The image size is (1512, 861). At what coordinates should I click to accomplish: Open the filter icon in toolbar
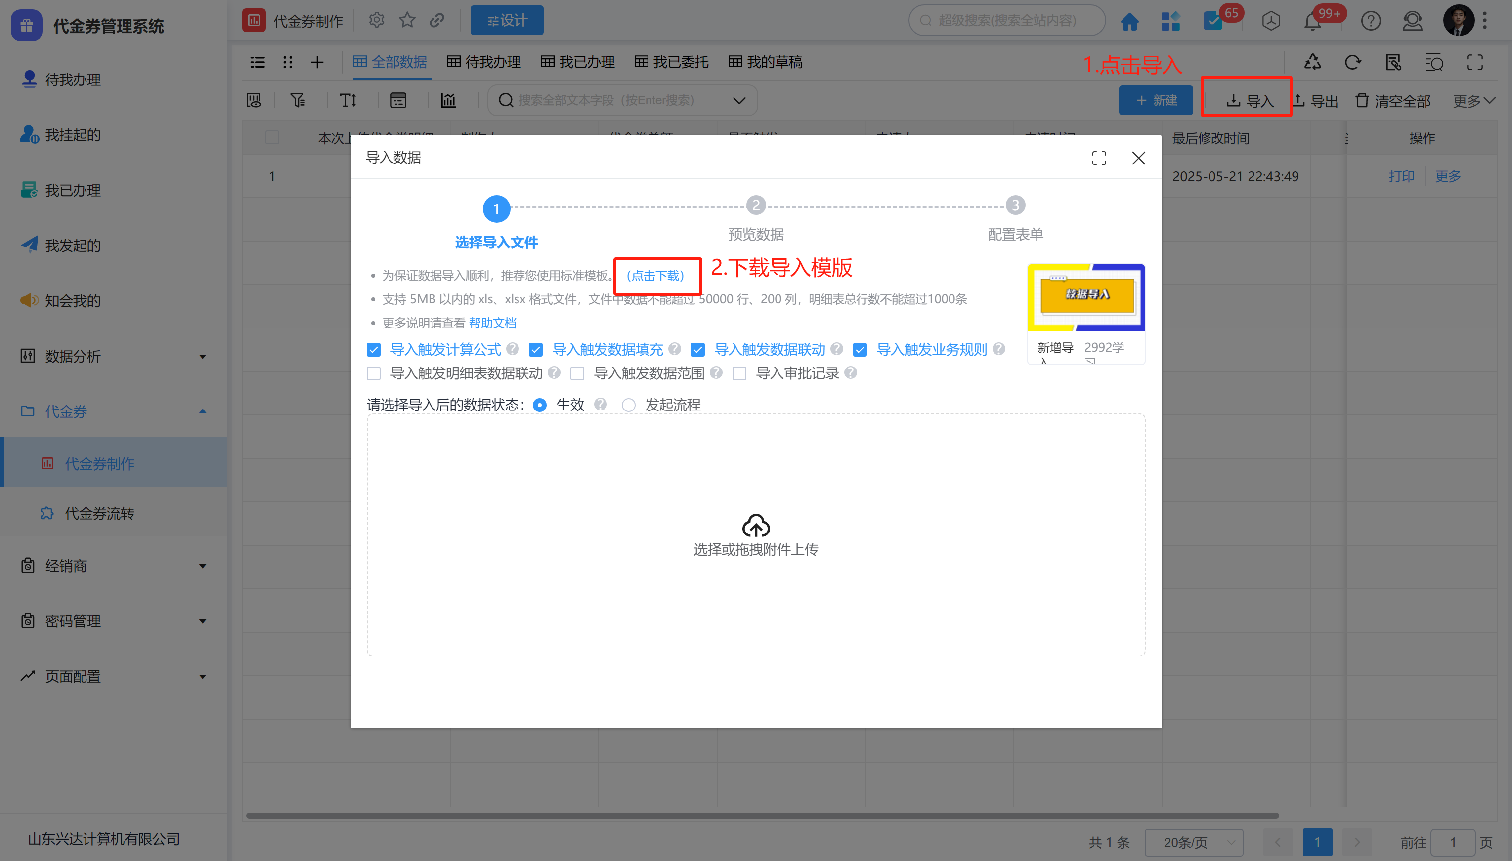[298, 101]
